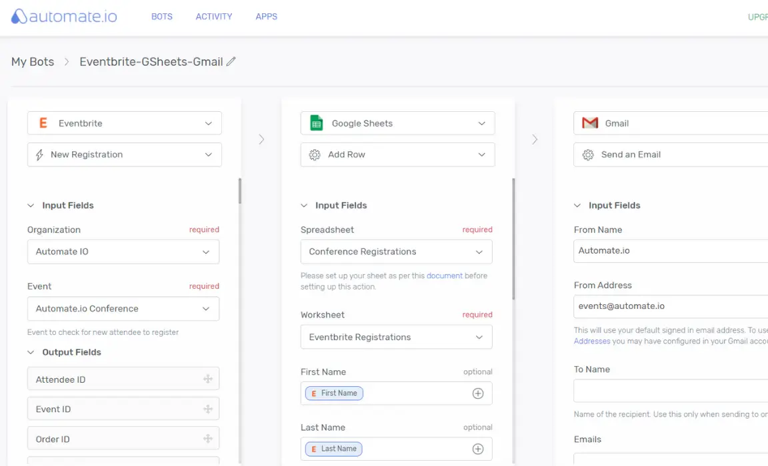Viewport: 768px width, 466px height.
Task: Click the automate.io logo
Action: pyautogui.click(x=64, y=16)
